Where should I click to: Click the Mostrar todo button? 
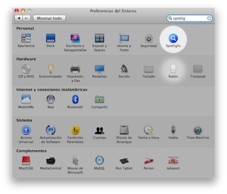[x=49, y=18]
